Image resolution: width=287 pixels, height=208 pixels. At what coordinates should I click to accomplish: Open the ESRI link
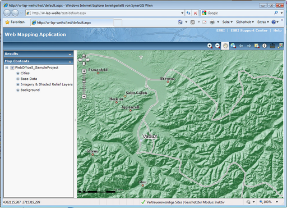coord(220,30)
